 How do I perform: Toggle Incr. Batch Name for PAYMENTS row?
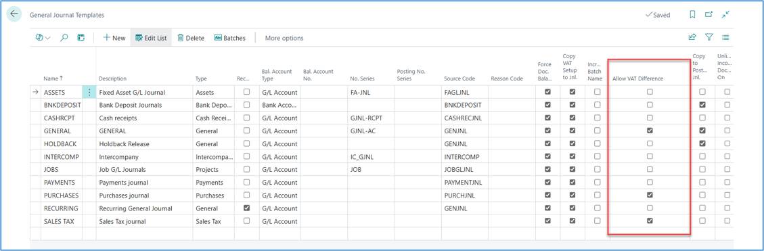tap(597, 182)
